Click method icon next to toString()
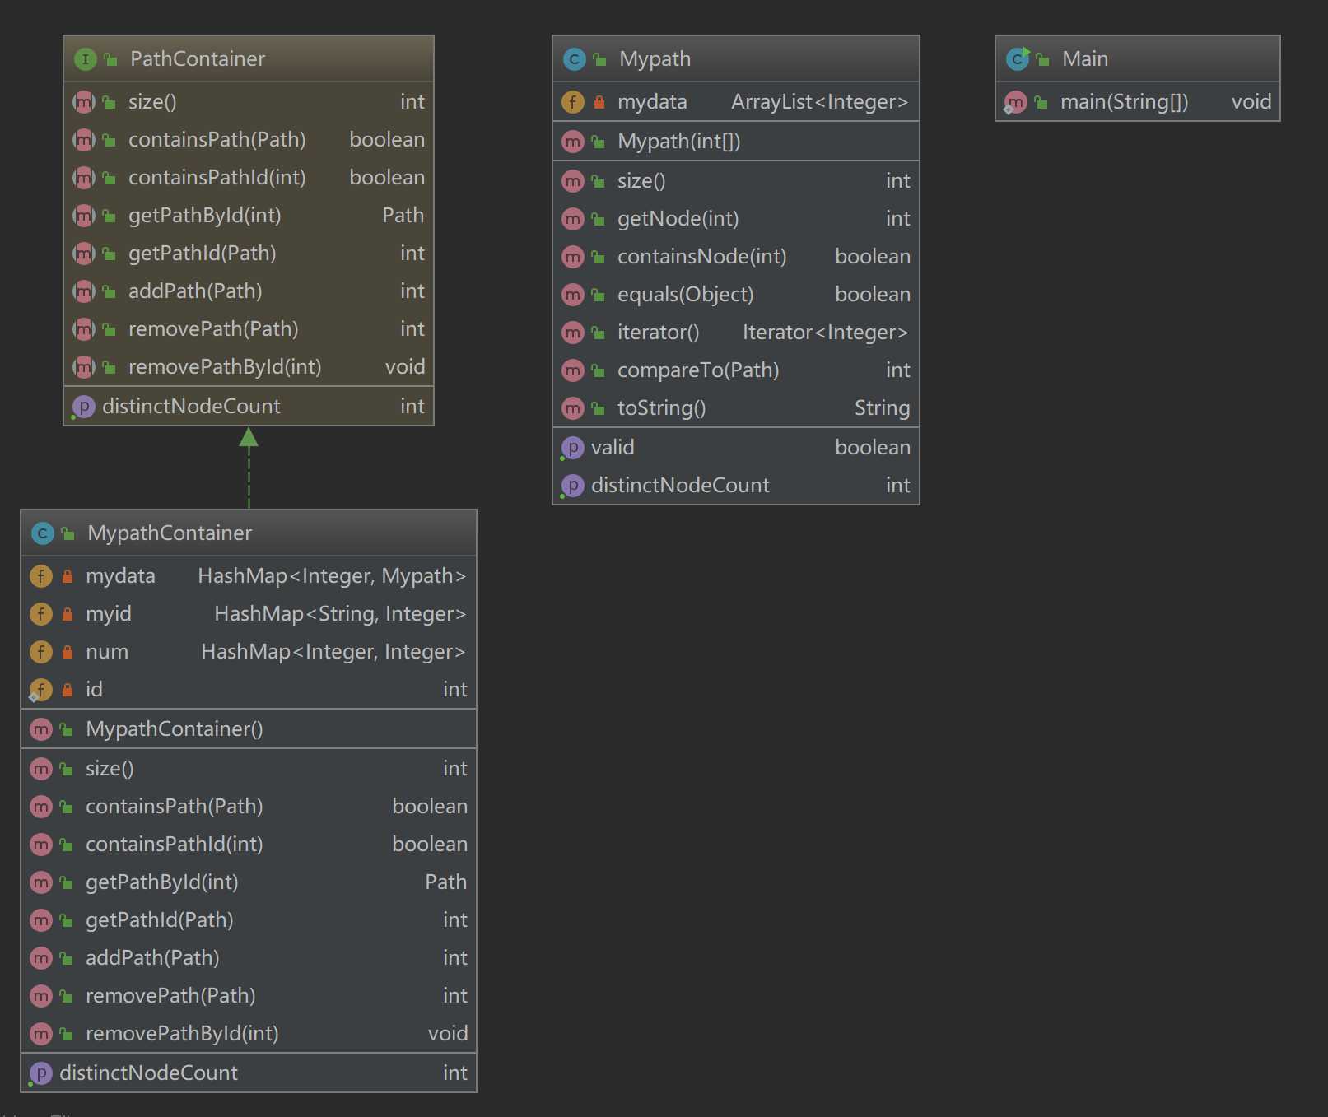 coord(572,408)
